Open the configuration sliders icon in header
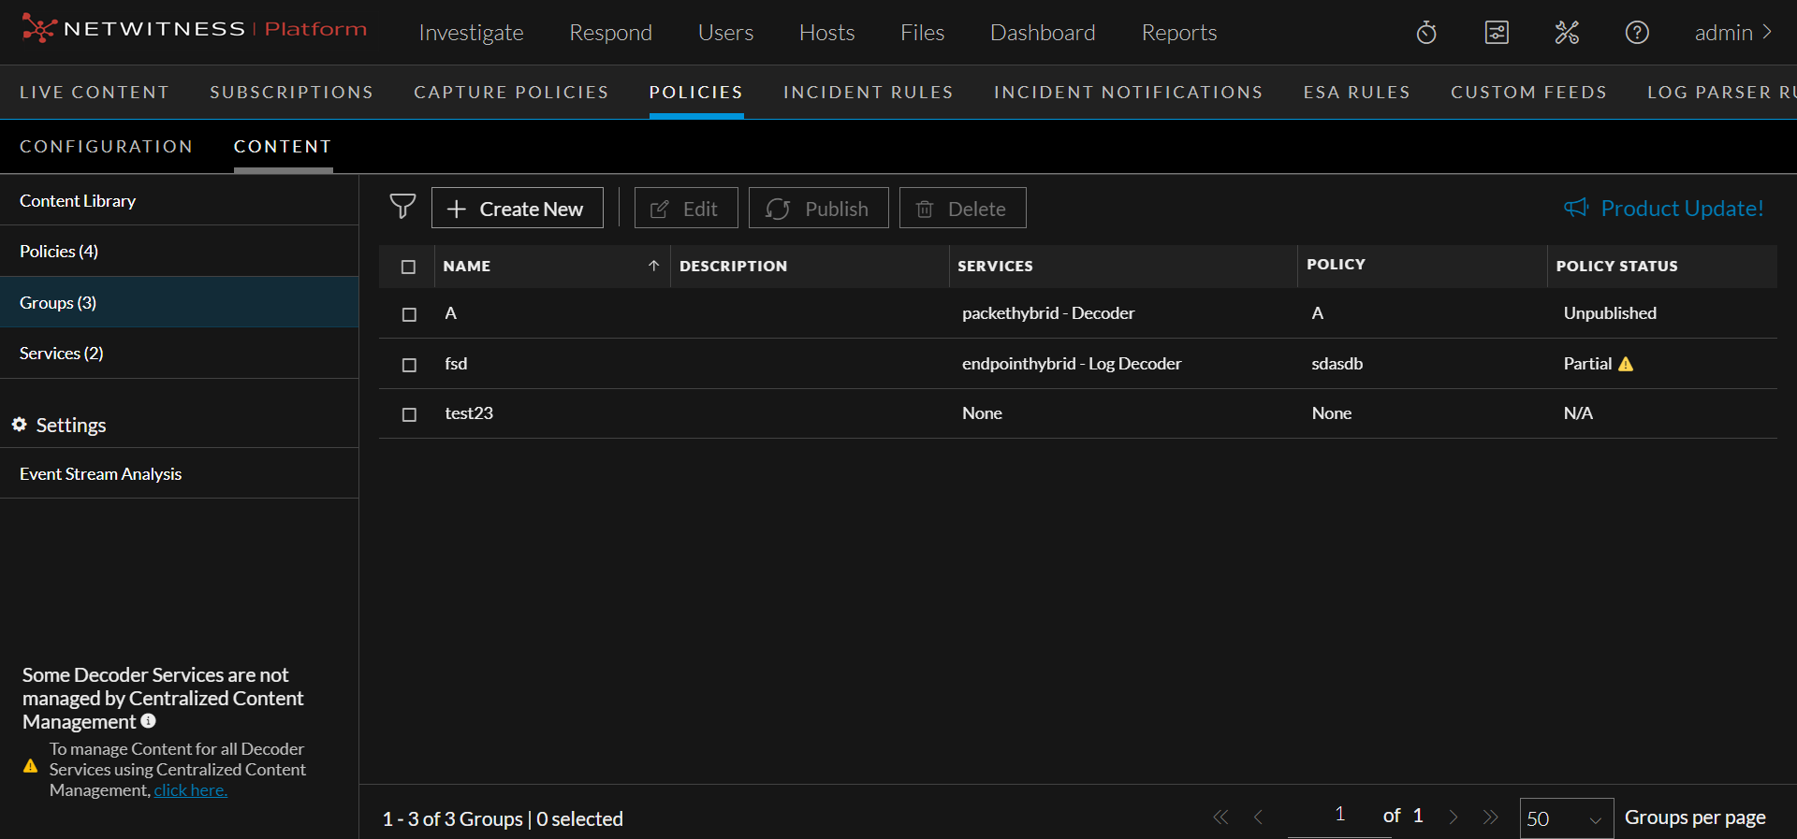Viewport: 1797px width, 839px height. 1497,33
